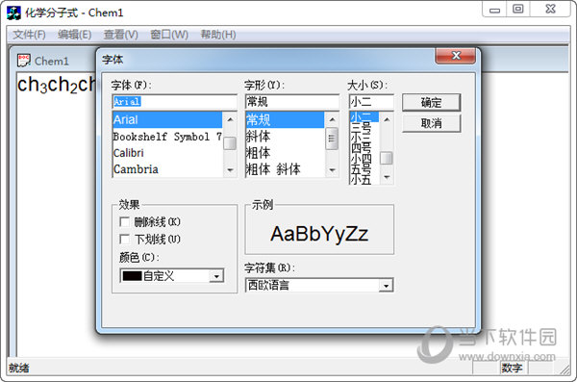This screenshot has height=382, width=577.
Task: Minimize the Chem1 main window
Action: pos(494,10)
